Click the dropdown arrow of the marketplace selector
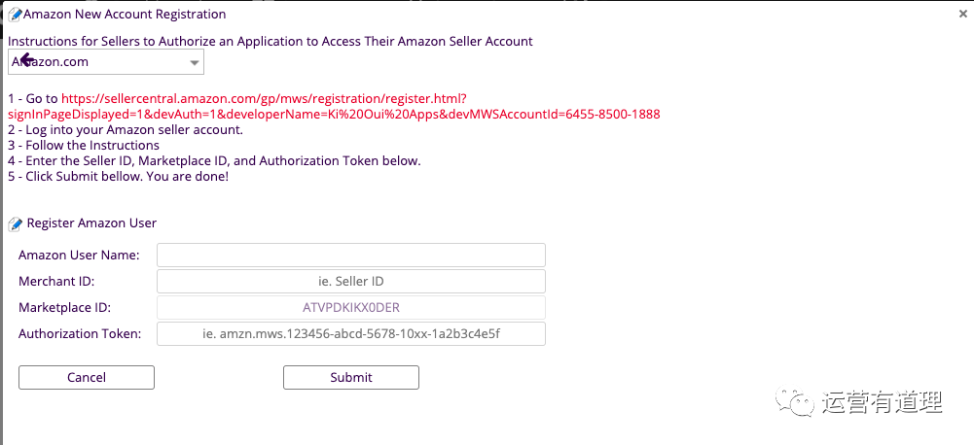This screenshot has width=974, height=445. tap(195, 63)
